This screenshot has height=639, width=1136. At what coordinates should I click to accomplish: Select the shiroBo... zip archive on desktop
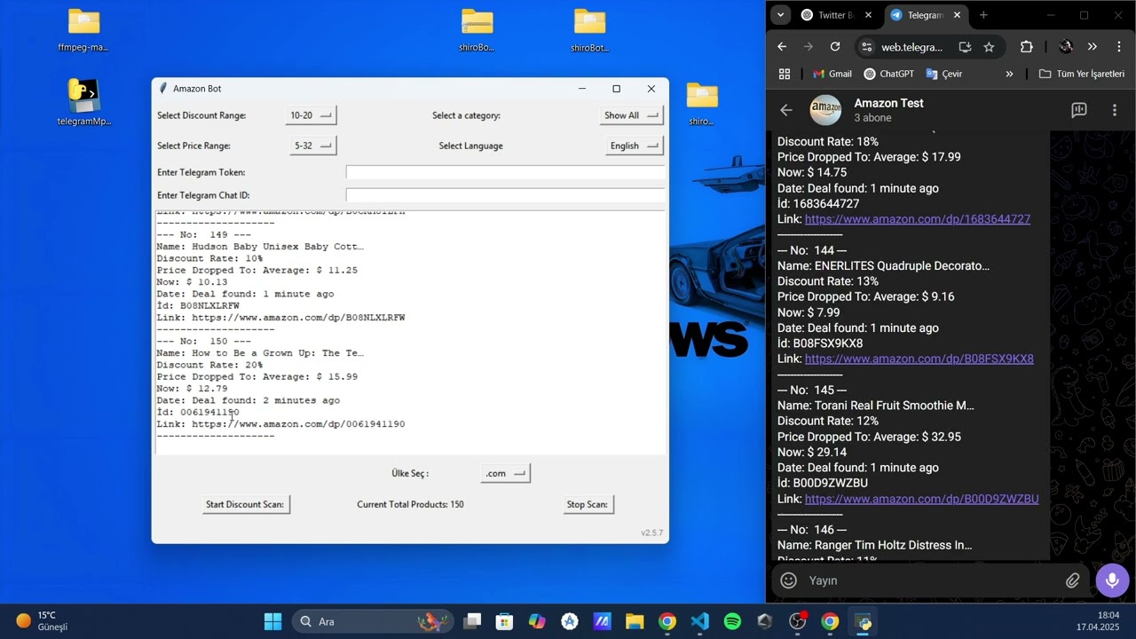[477, 30]
